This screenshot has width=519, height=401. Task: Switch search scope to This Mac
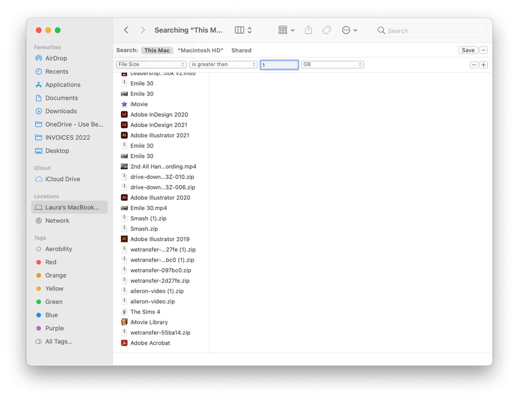point(157,50)
